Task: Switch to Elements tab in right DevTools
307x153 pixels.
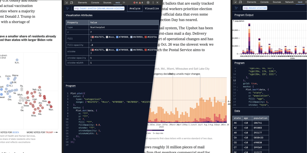Action: (x=252, y=2)
